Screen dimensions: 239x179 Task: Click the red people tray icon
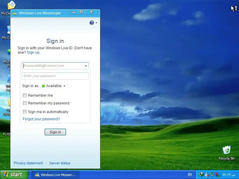[x=217, y=175]
